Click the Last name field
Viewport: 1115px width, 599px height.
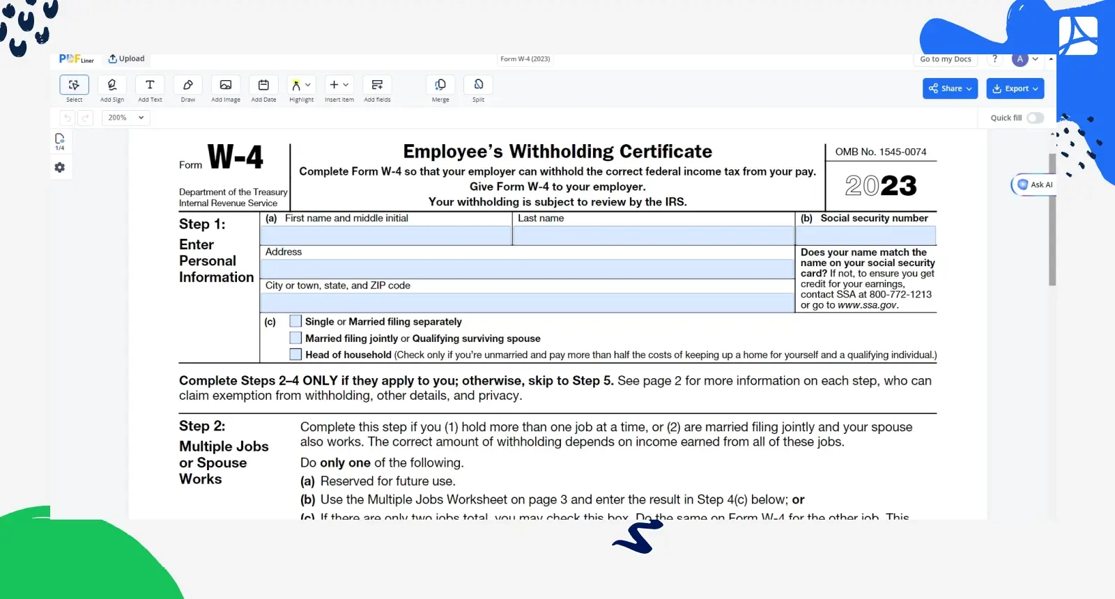click(x=654, y=235)
